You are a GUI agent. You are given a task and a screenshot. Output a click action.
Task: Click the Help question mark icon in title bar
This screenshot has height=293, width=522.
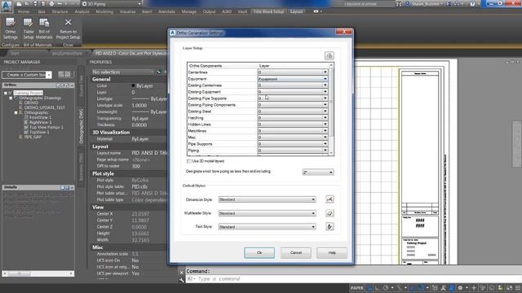point(472,3)
